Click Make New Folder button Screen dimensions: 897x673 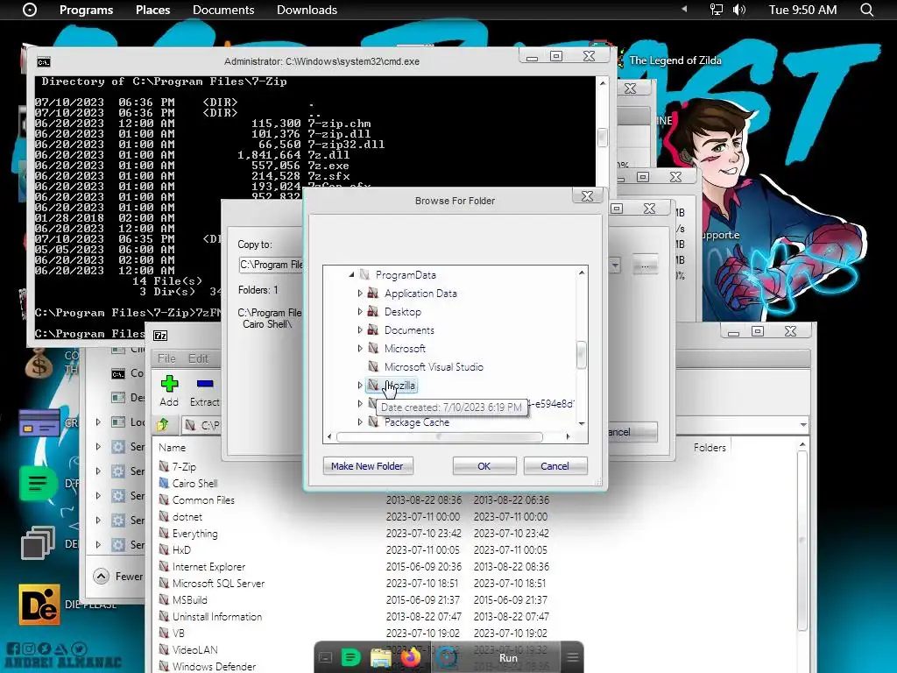tap(367, 466)
